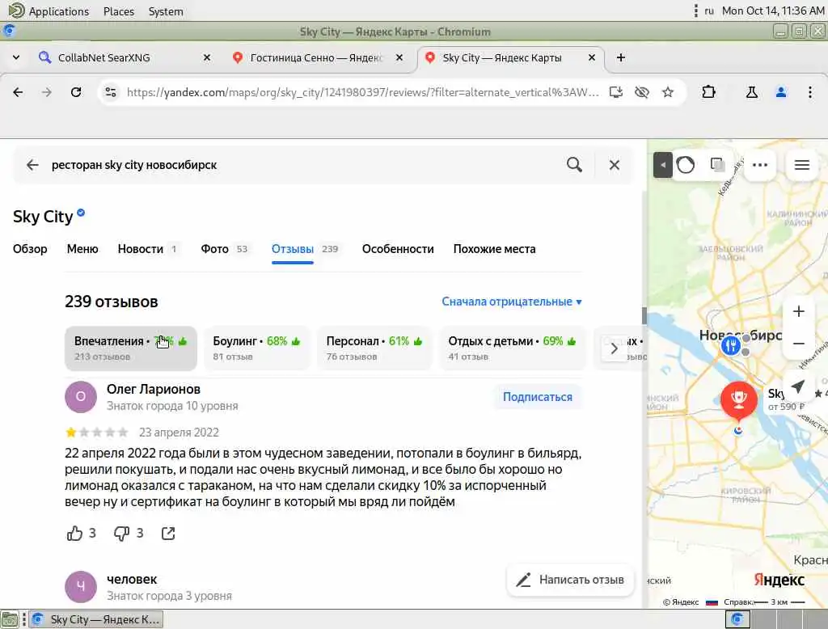The height and width of the screenshot is (629, 828).
Task: Click the search back arrow in Yandex Maps
Action: (32, 165)
